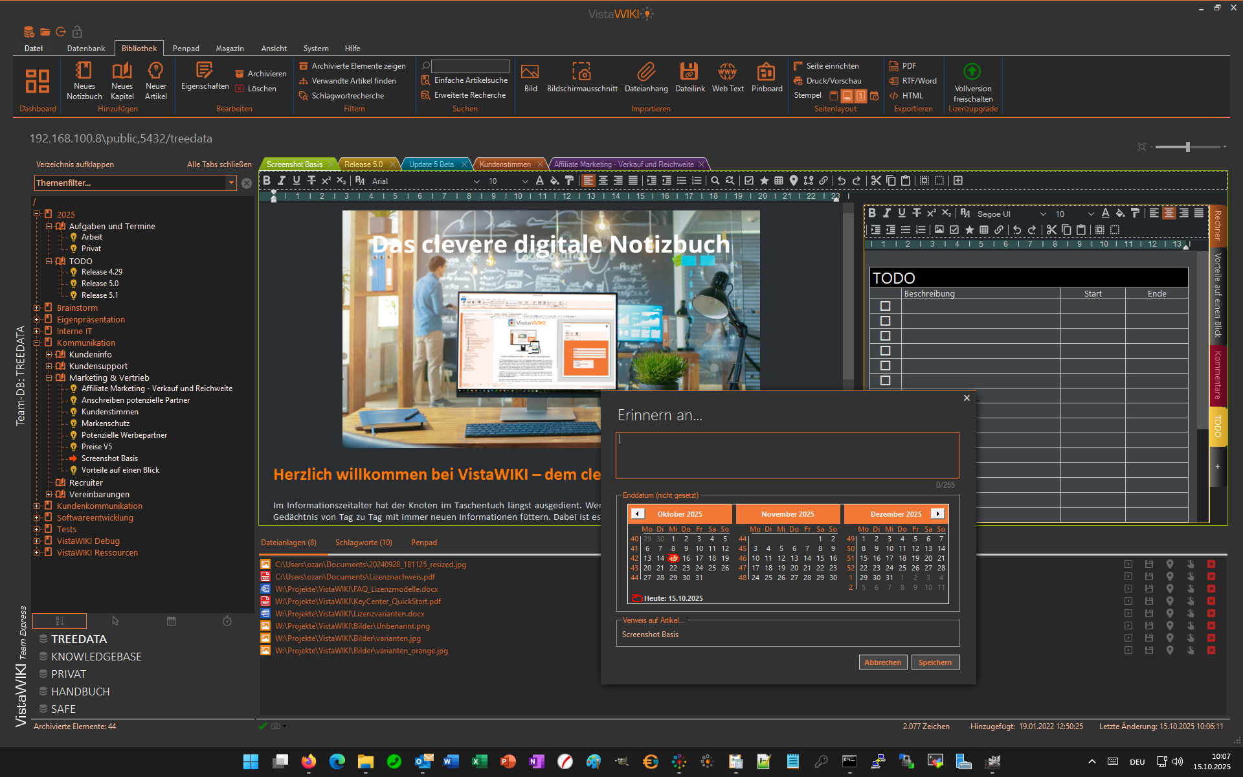This screenshot has width=1243, height=777.
Task: Click the Dashboard icon in ribbon
Action: click(38, 81)
